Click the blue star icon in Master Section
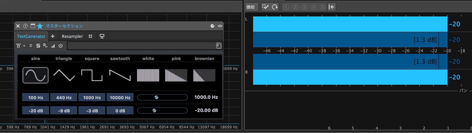472x133 pixels. 40,26
